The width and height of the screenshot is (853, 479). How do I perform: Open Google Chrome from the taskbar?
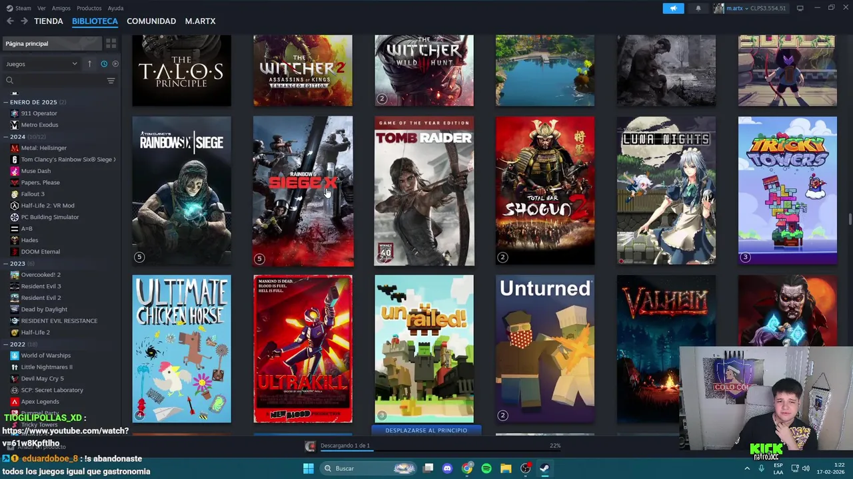(467, 468)
